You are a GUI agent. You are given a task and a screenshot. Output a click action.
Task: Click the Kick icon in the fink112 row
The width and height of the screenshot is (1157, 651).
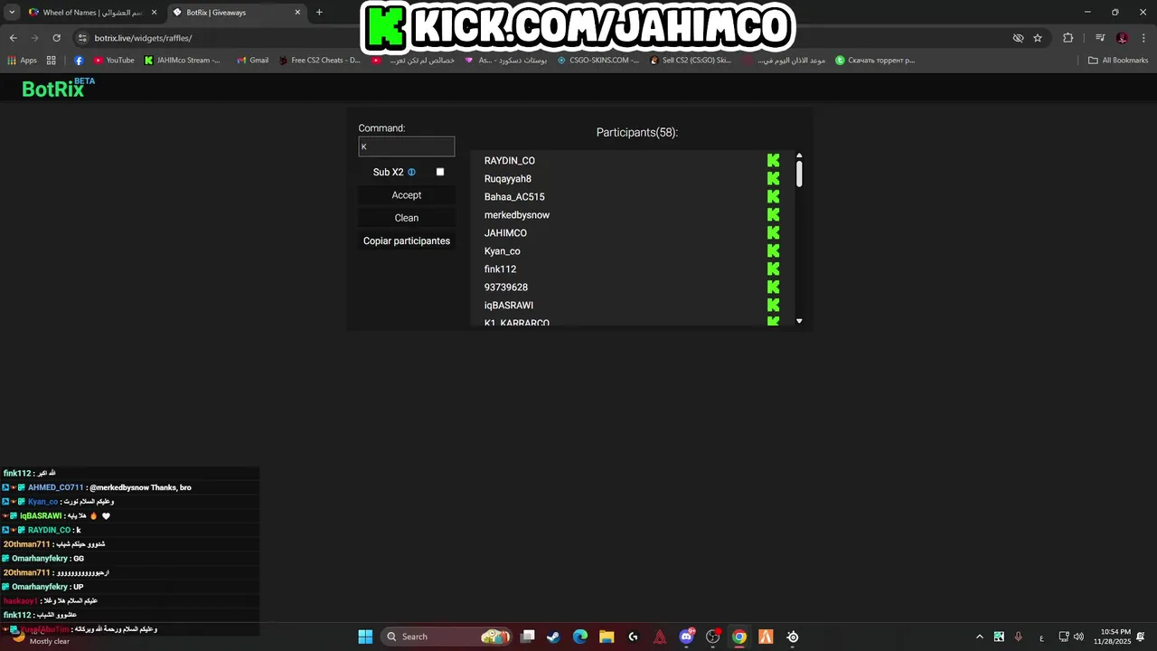773,269
